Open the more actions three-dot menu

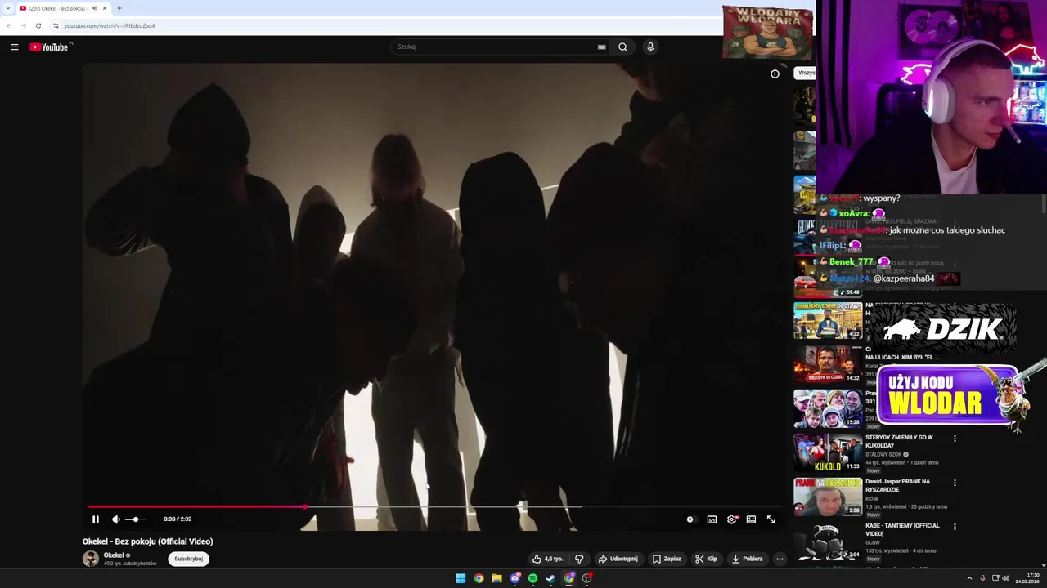click(x=780, y=559)
